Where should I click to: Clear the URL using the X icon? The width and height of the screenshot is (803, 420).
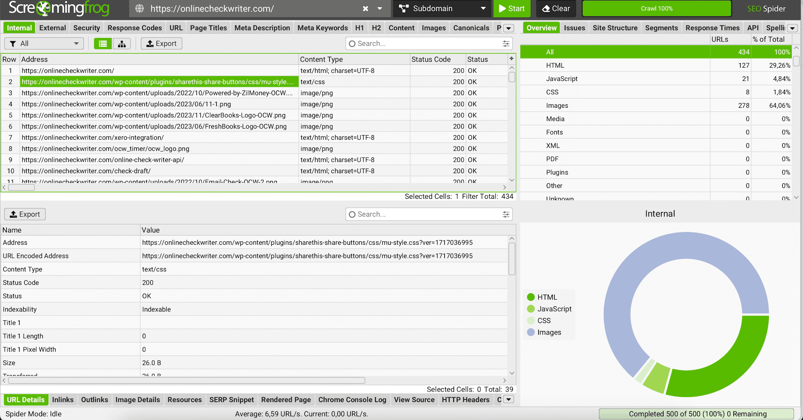365,9
